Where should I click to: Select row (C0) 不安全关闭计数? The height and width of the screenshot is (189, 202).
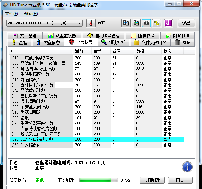tap(97, 107)
